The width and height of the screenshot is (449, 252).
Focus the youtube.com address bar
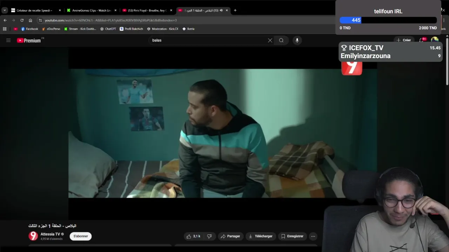[x=186, y=20]
